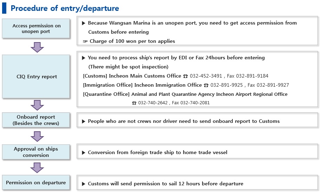
Task: Click the triangle bullet before Customs will send permission
Action: tap(84, 184)
